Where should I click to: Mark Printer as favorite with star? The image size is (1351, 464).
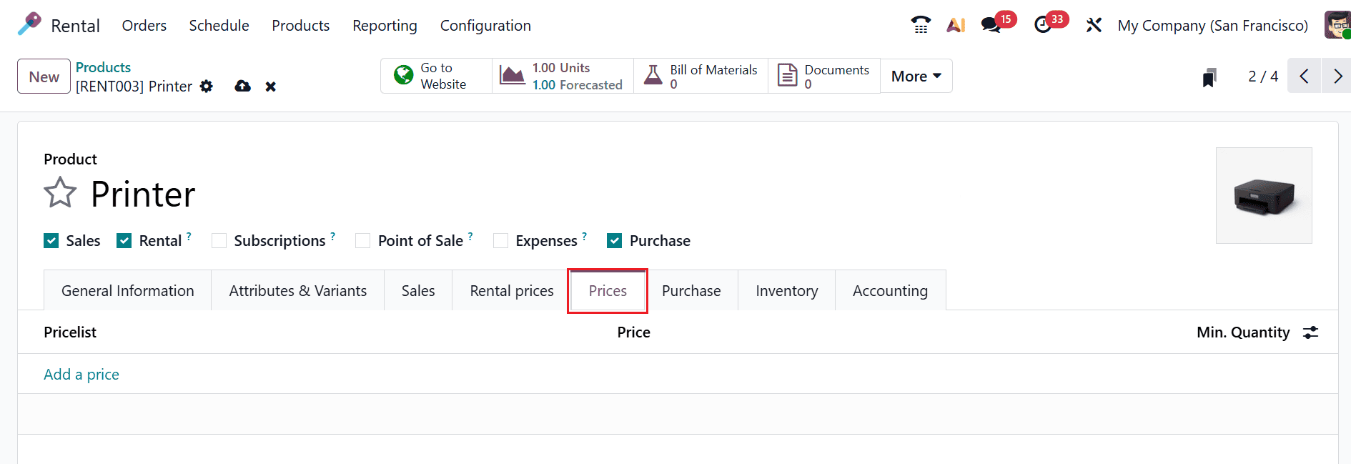click(x=60, y=193)
